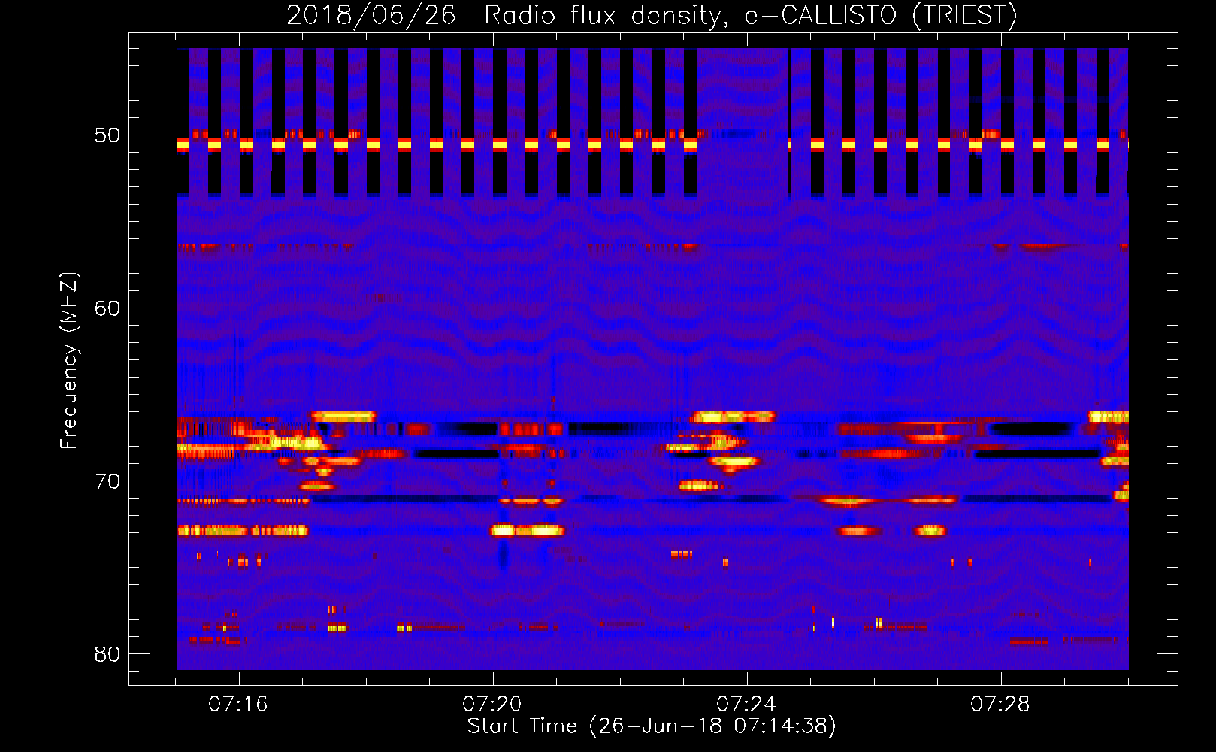Click the 07:28 time tick label

(1000, 705)
